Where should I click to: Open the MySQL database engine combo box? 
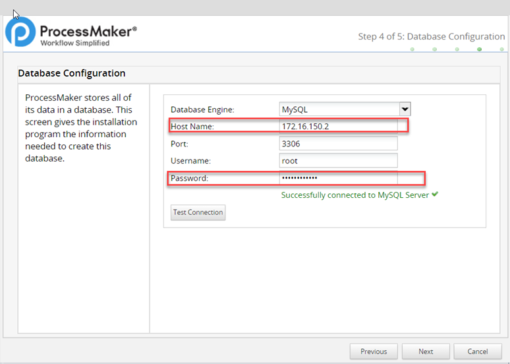(339, 109)
